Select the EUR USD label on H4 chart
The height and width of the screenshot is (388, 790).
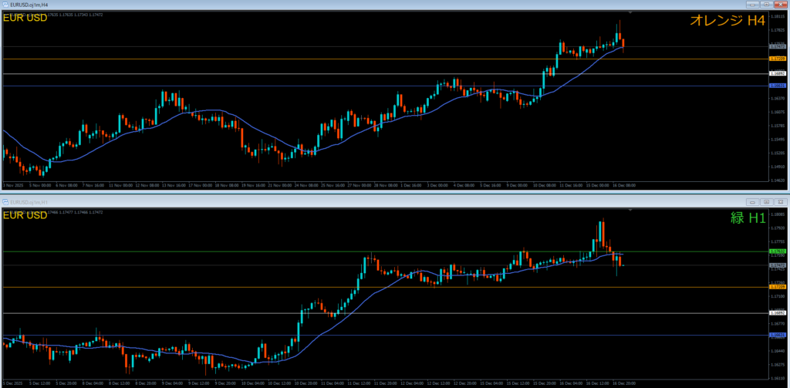[25, 18]
